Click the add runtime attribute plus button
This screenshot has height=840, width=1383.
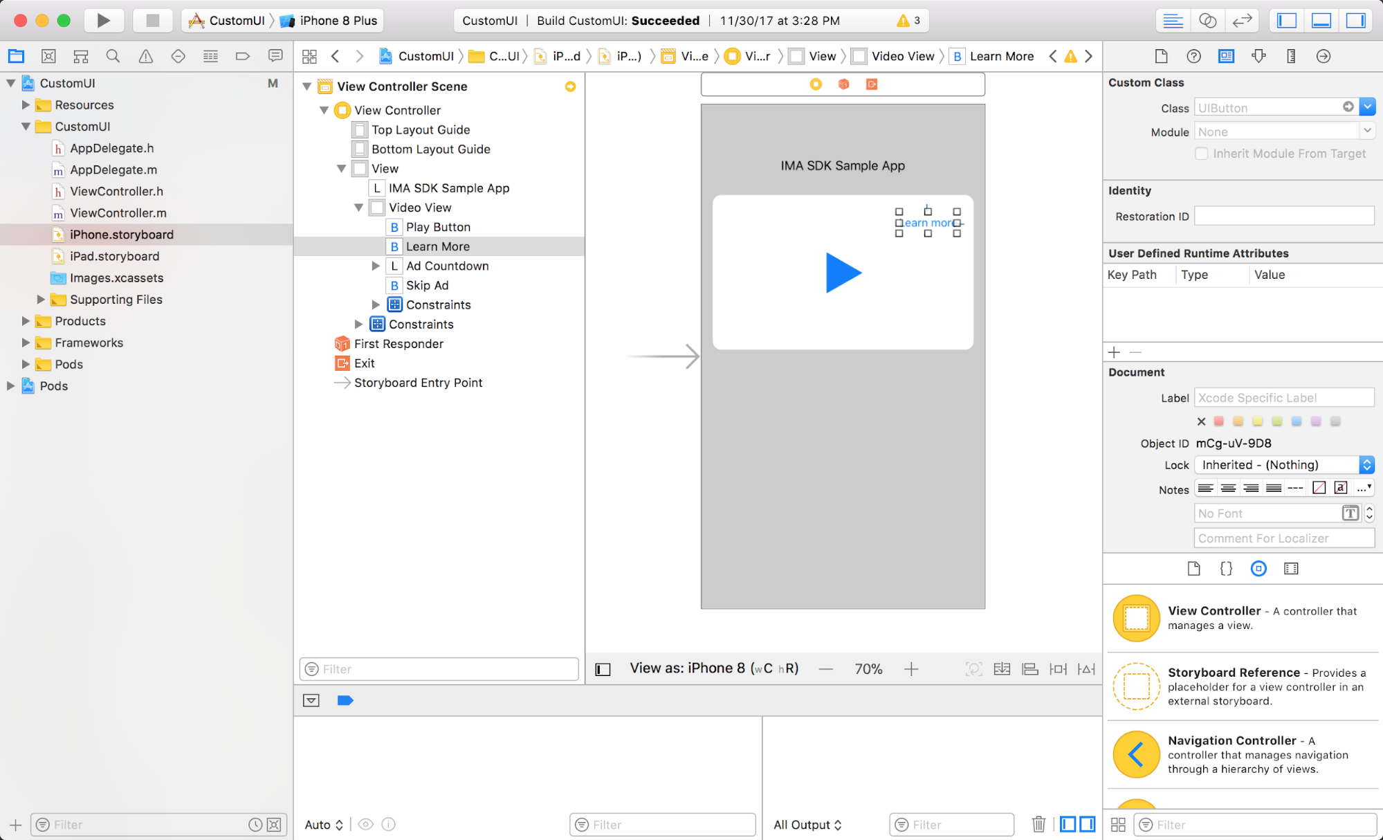click(x=1114, y=352)
